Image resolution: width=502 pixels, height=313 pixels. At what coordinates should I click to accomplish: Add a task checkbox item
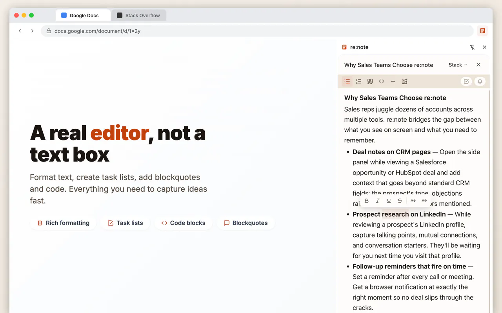pos(466,81)
